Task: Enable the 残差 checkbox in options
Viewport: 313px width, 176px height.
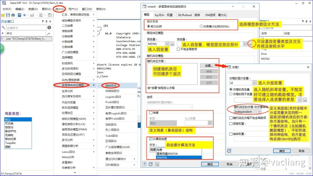Action: coord(151,113)
